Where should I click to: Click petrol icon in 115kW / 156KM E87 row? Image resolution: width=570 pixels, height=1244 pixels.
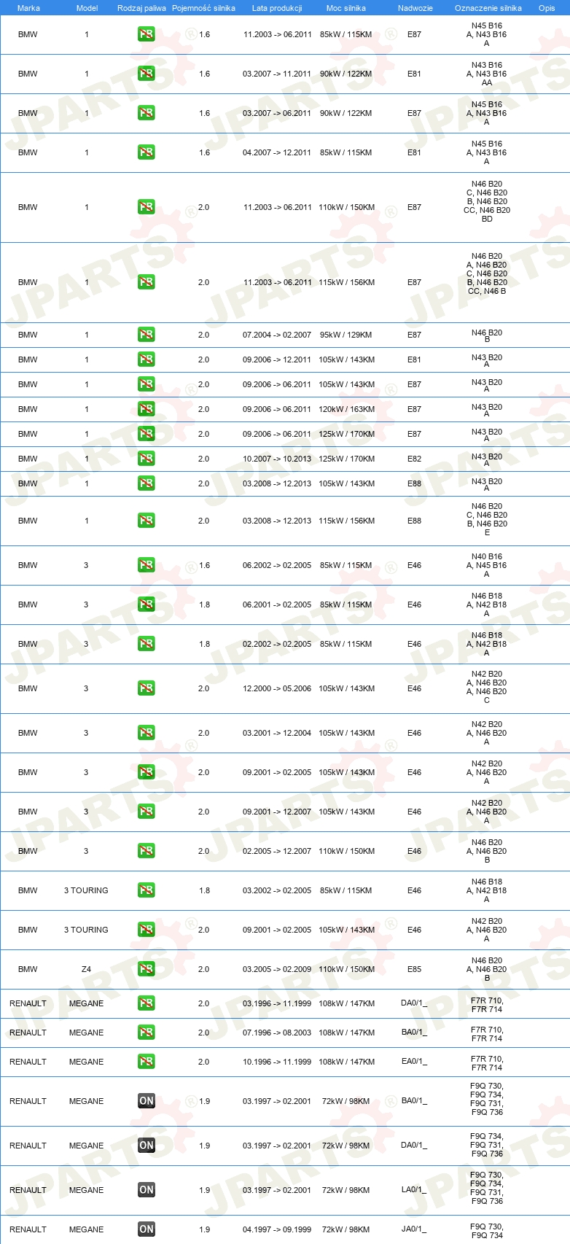pos(147,282)
